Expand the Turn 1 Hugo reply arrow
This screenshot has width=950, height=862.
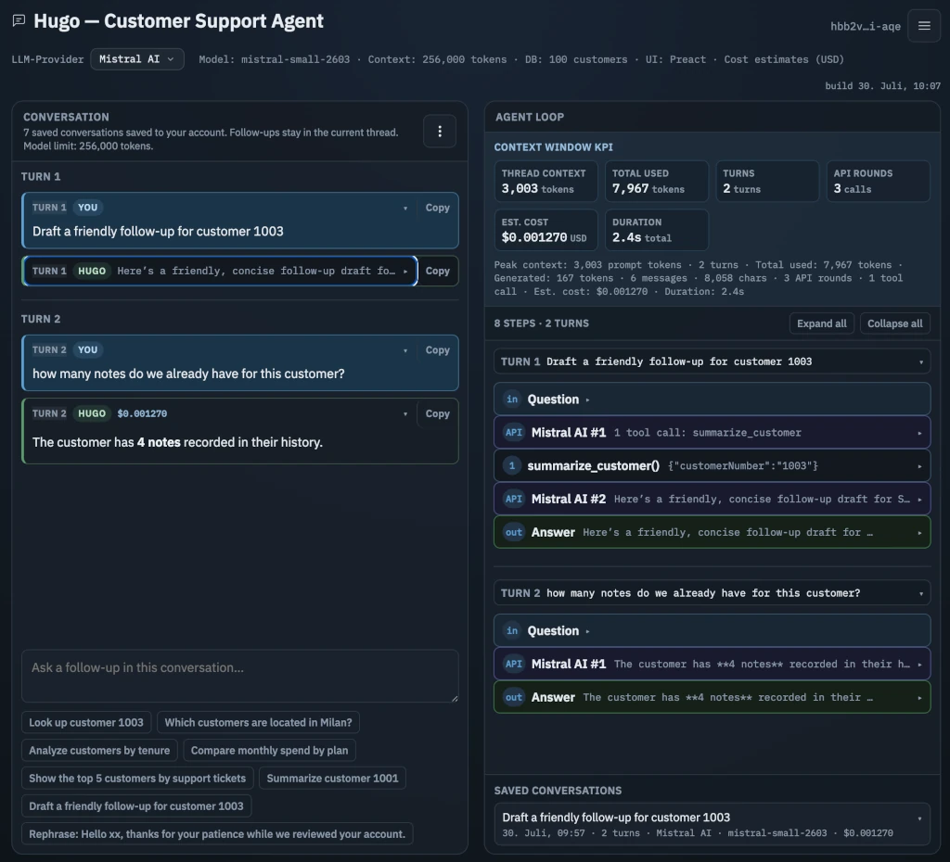point(405,272)
